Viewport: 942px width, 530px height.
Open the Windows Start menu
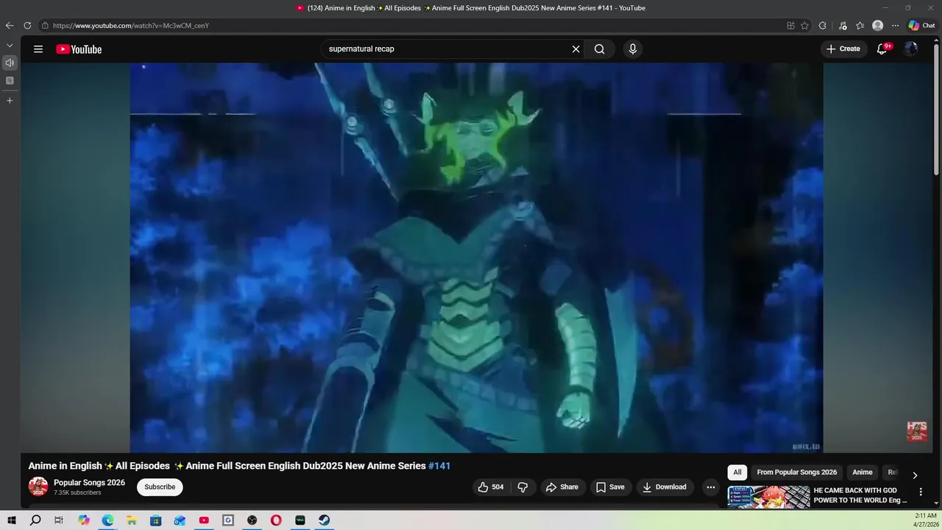(11, 520)
